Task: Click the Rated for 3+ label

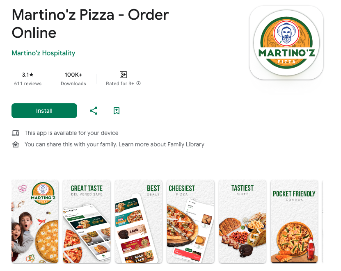Action: pyautogui.click(x=120, y=84)
